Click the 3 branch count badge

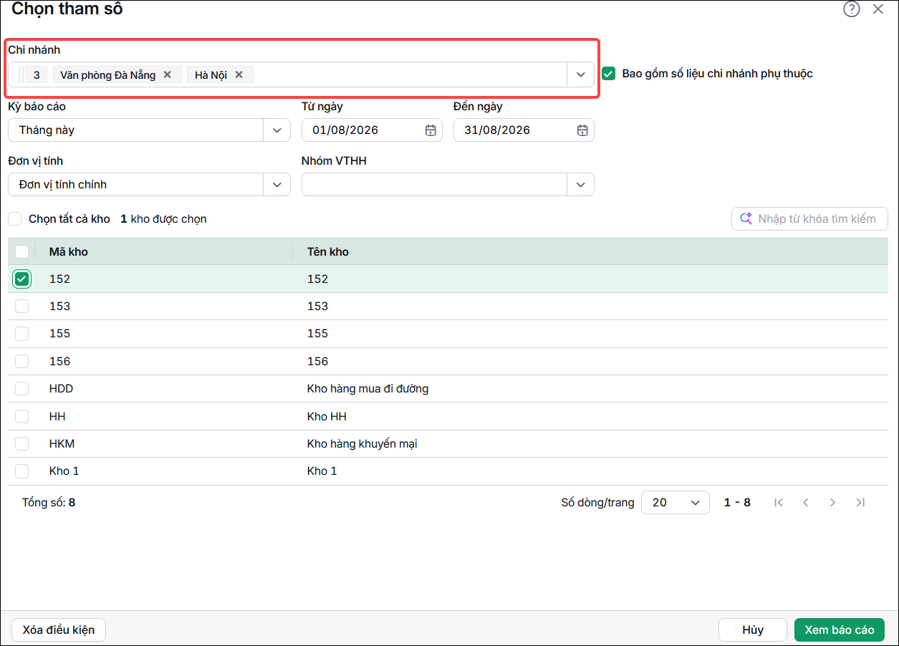36,74
